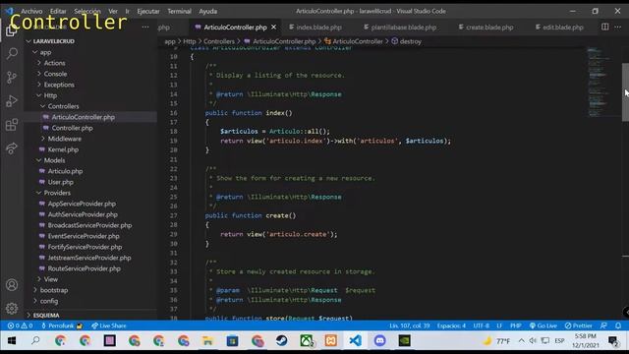Open editor More Actions ellipsis
The width and height of the screenshot is (629, 354).
(618, 27)
